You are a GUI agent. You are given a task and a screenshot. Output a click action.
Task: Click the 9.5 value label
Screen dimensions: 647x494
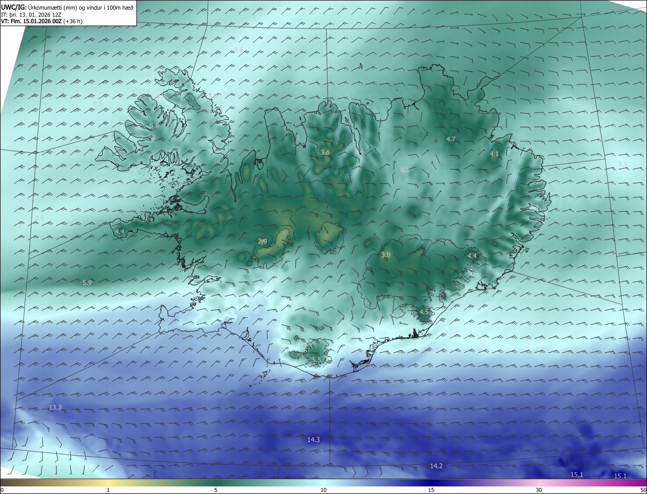tap(98, 104)
